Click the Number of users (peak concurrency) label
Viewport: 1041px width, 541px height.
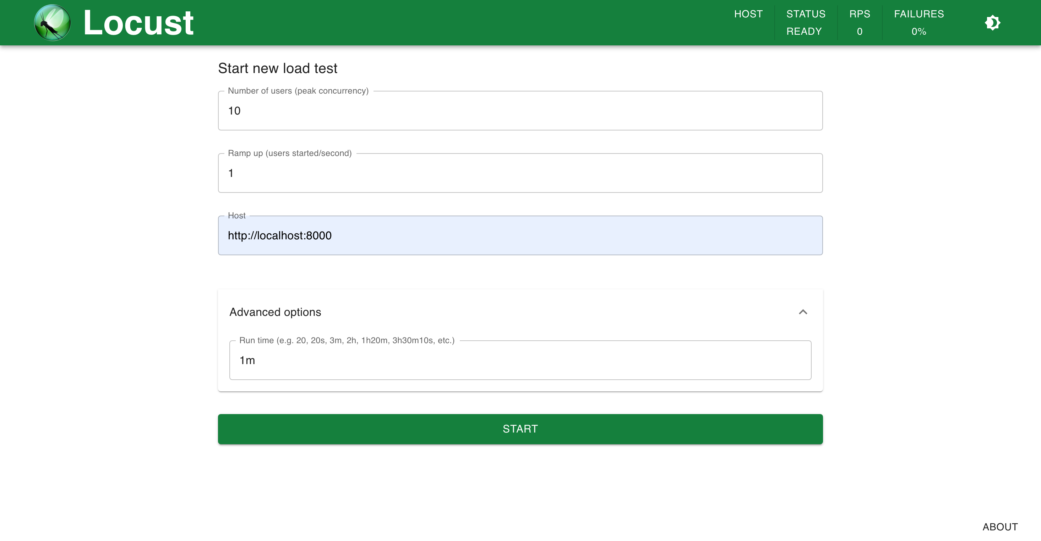pyautogui.click(x=298, y=91)
